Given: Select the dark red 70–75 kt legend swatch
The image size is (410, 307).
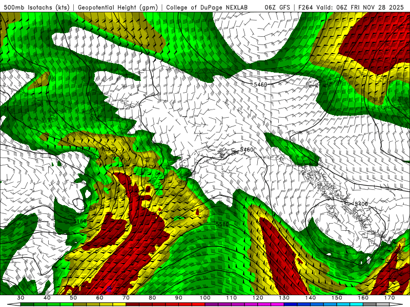Looking at the screenshot, I should 133,304.
